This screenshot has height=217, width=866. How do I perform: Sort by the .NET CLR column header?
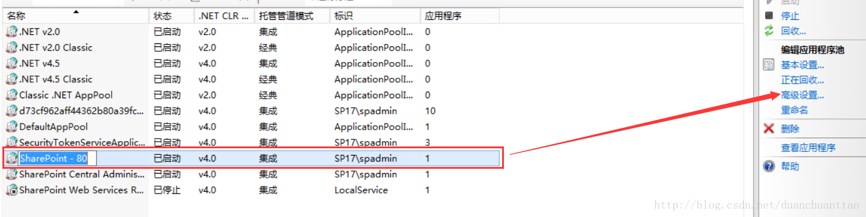pyautogui.click(x=224, y=16)
